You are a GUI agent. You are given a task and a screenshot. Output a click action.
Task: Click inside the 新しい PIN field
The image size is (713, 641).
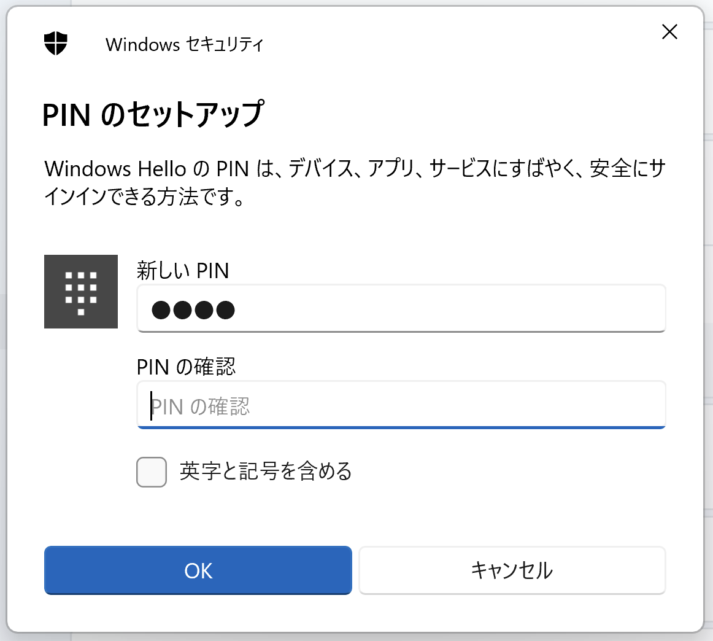pos(400,308)
